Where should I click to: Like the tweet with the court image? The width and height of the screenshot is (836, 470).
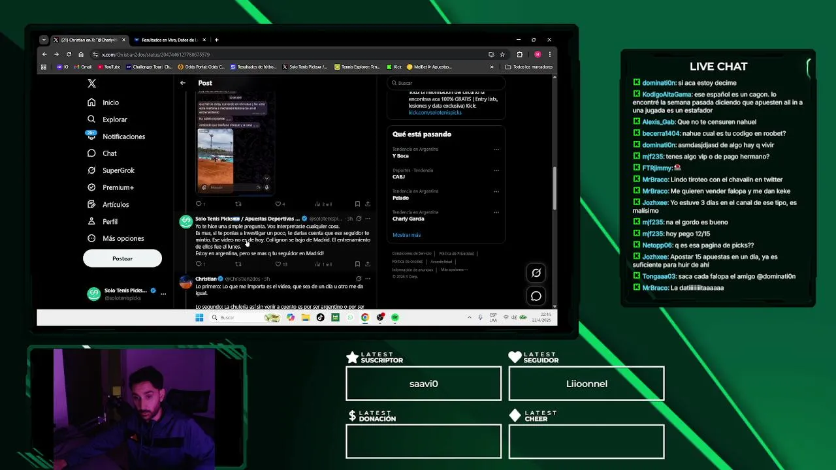(280, 204)
